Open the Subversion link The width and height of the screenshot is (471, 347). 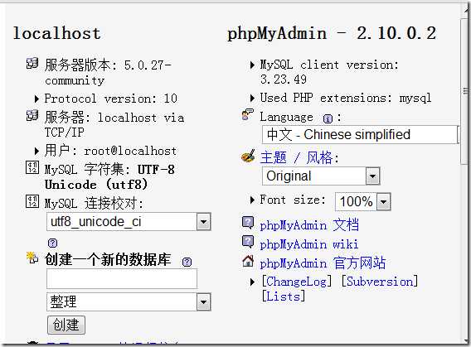pos(380,282)
